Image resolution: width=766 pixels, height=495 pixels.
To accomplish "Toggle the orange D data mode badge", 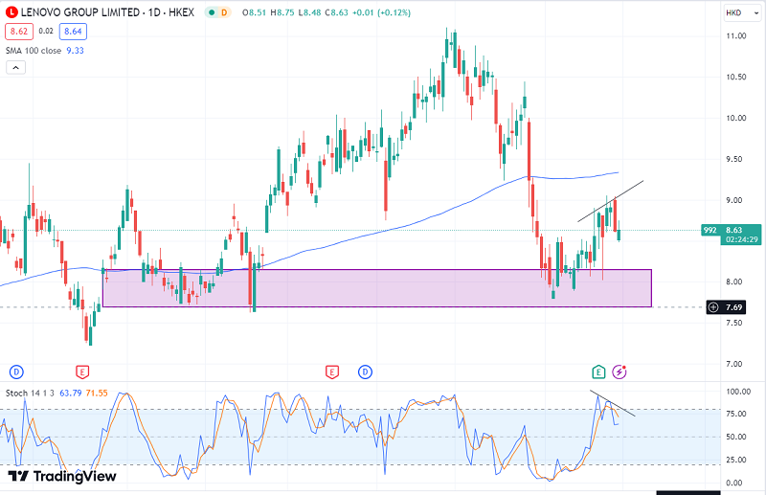I will click(224, 13).
